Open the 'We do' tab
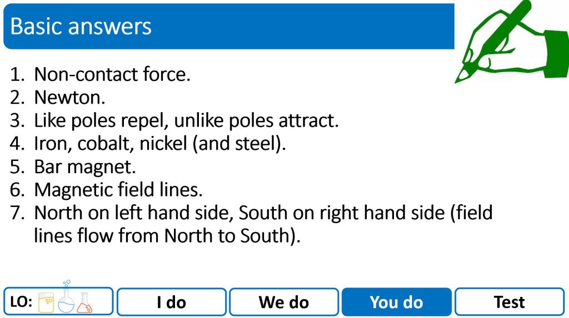This screenshot has height=318, width=569. coord(283,302)
